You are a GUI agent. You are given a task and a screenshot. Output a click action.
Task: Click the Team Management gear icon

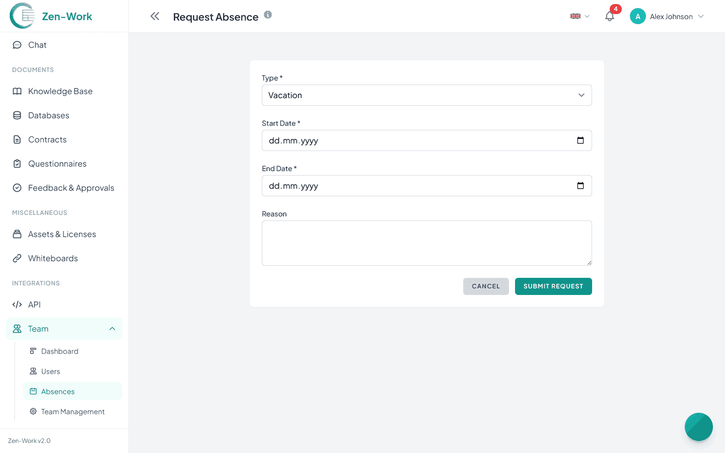(x=33, y=411)
